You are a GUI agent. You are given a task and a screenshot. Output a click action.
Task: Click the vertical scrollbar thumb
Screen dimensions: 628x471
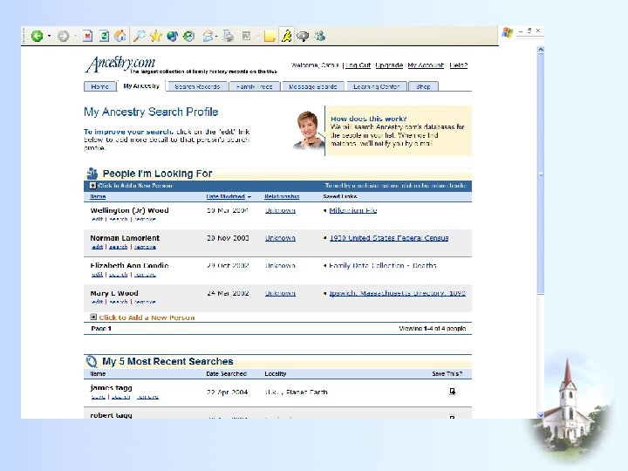[541, 174]
